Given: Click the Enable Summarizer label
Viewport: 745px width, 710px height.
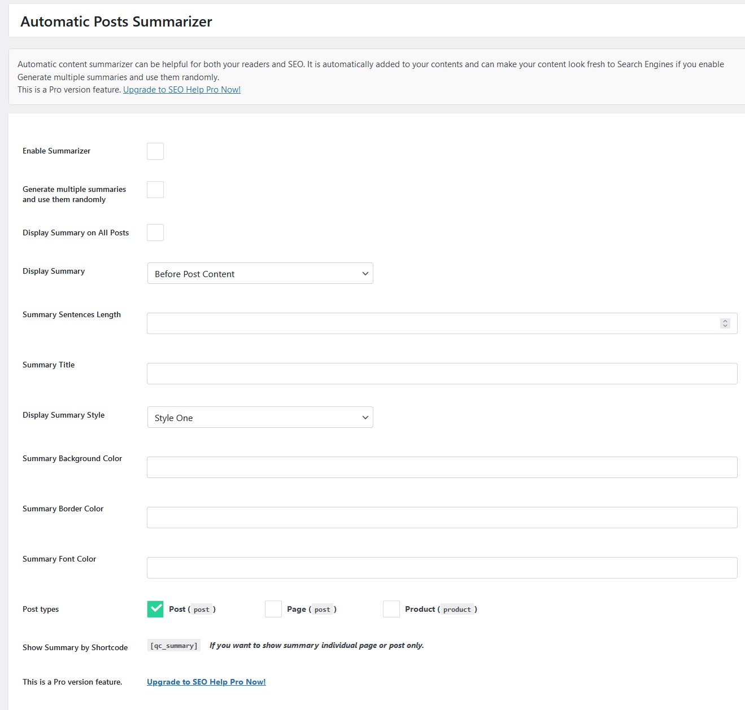Looking at the screenshot, I should click(56, 151).
